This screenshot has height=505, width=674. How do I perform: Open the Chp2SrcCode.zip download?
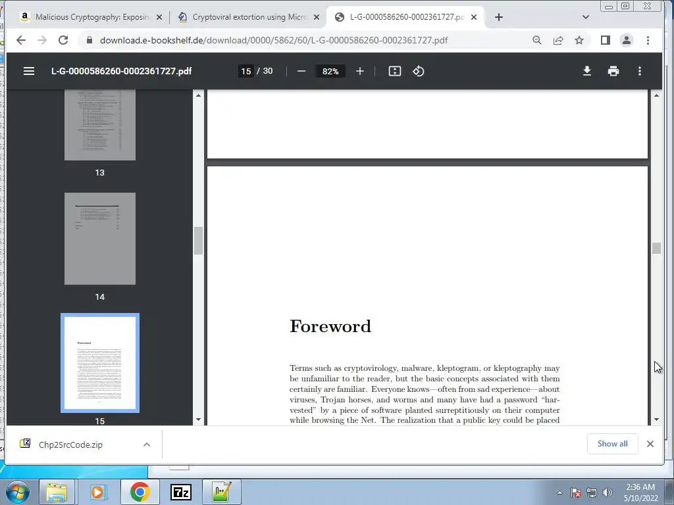pos(70,445)
